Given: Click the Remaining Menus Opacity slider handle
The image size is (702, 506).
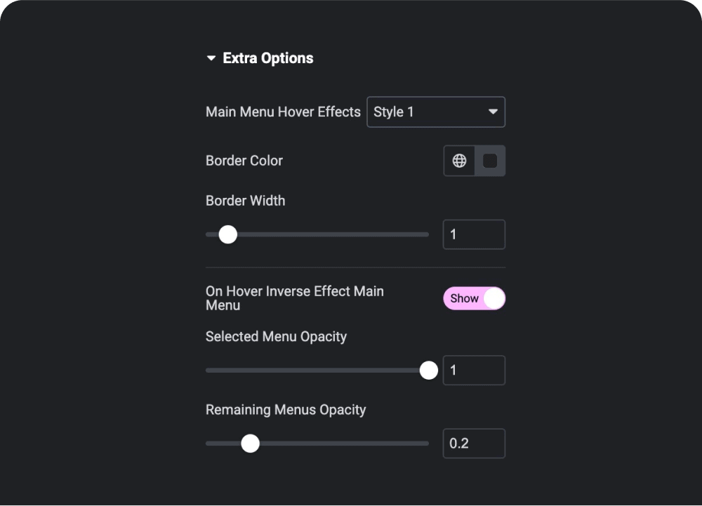Looking at the screenshot, I should tap(251, 444).
